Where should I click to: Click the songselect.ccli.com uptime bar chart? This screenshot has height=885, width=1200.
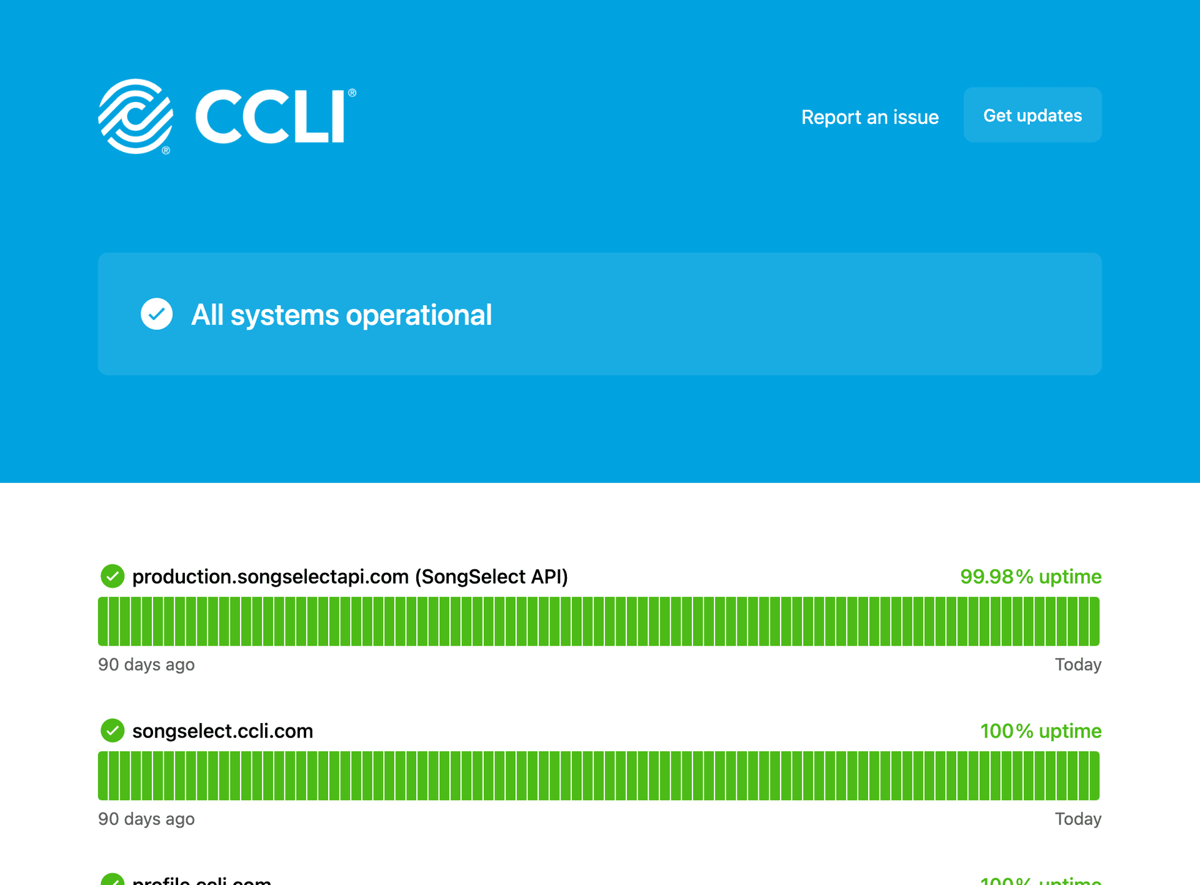(599, 776)
